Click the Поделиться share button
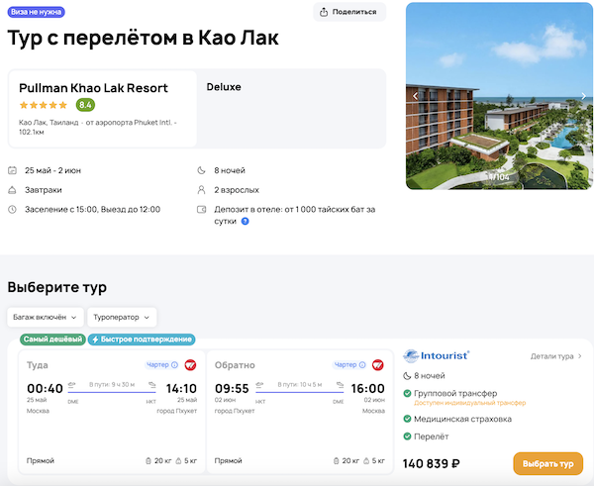594x486 pixels. click(x=348, y=12)
